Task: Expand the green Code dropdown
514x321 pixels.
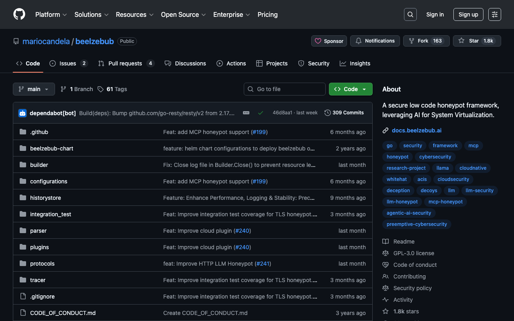Action: coord(350,89)
